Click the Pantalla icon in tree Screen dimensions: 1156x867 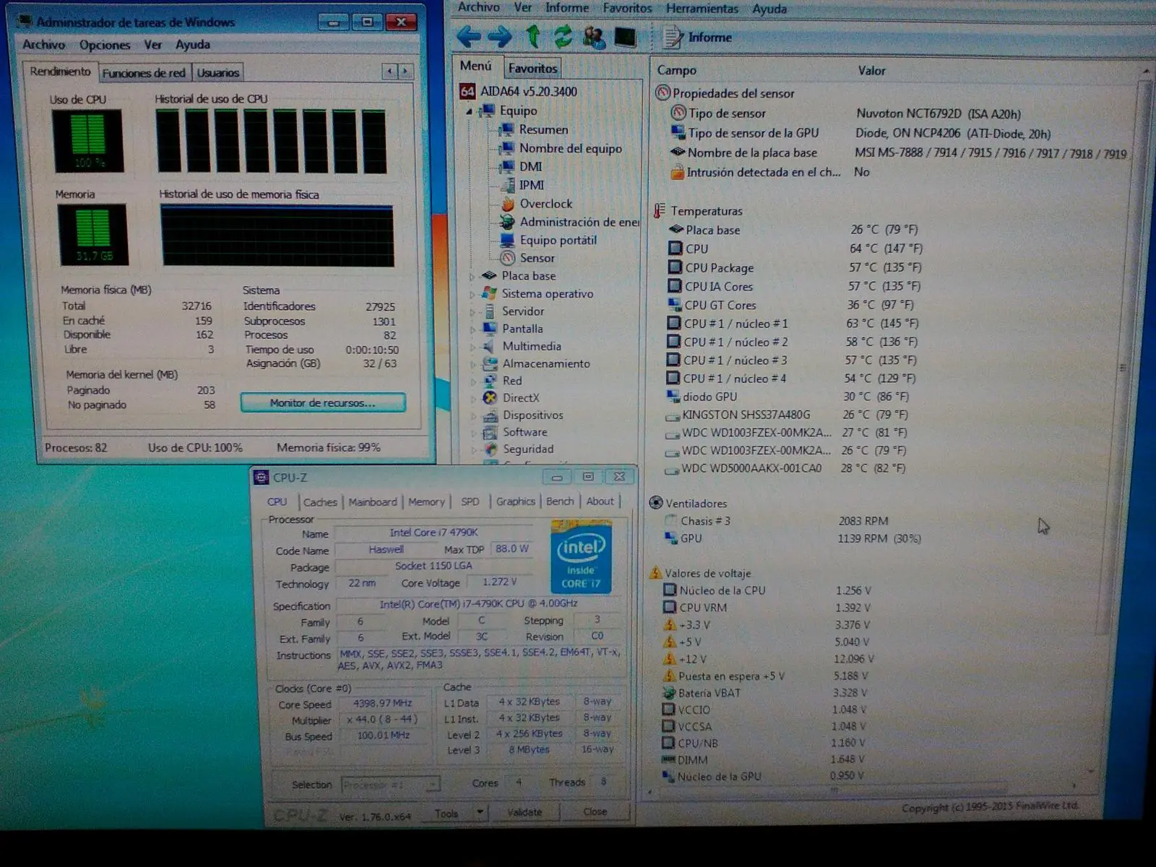[x=490, y=328]
